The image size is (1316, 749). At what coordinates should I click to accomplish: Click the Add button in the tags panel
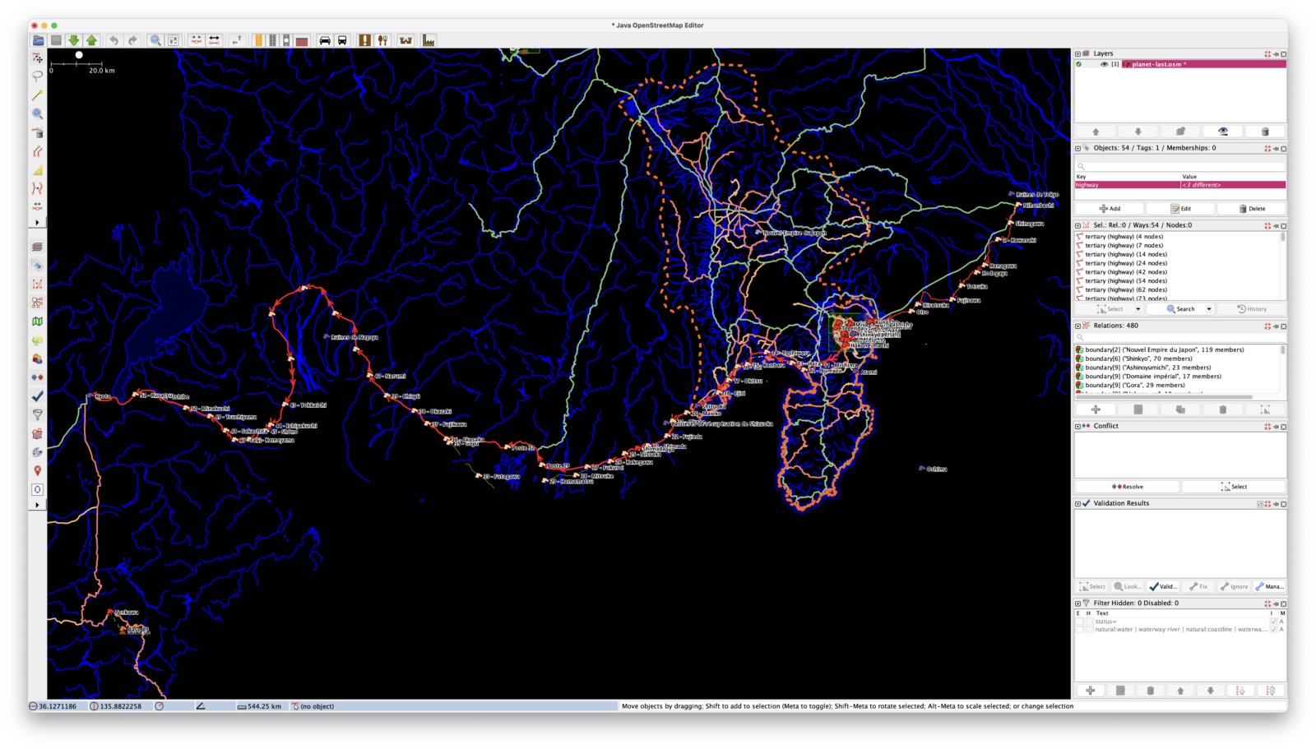click(x=1110, y=208)
